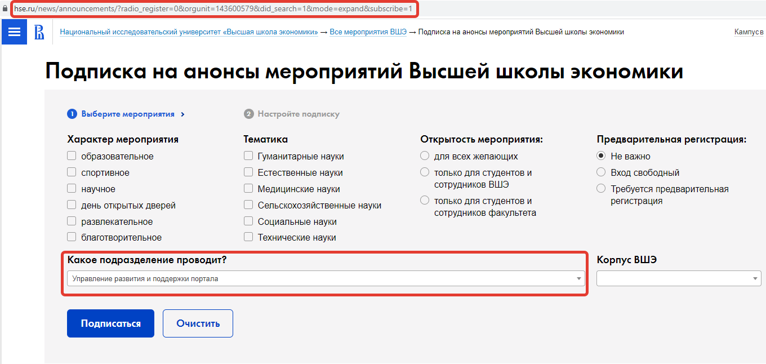Click the 'Кампус' selector in header
The height and width of the screenshot is (364, 766).
749,32
